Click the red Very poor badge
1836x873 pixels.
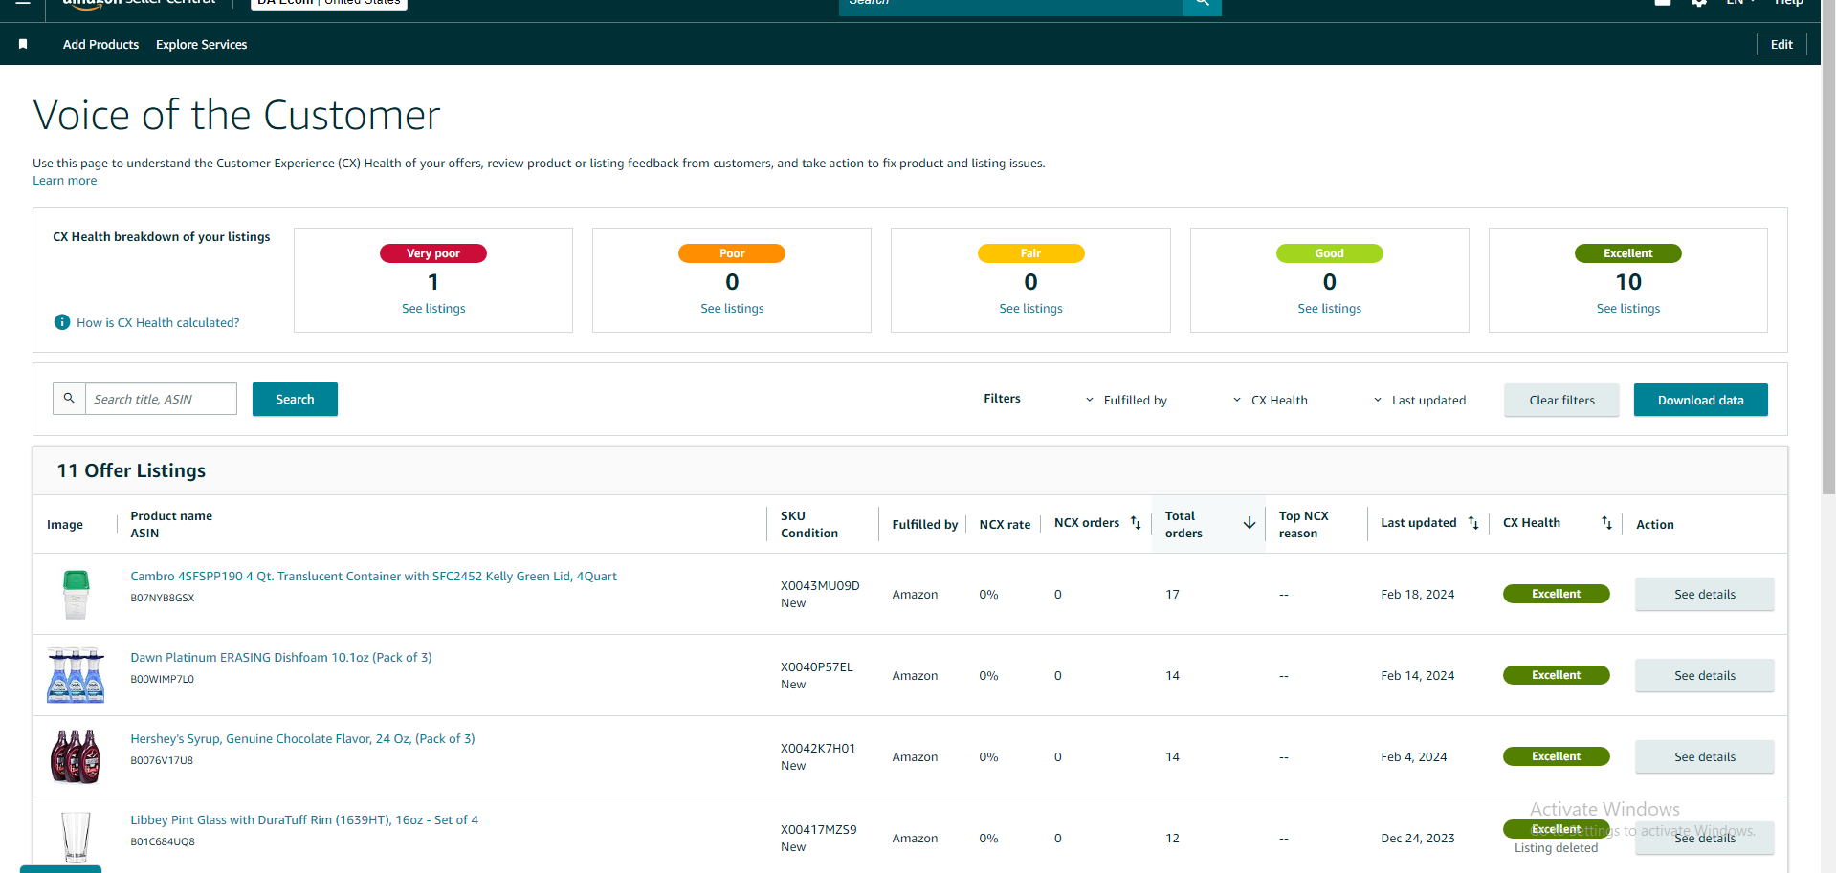coord(433,253)
